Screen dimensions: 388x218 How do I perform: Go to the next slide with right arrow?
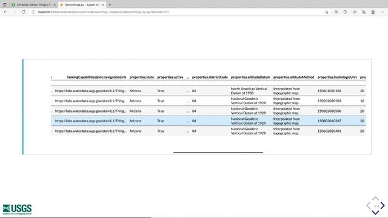[383, 205]
